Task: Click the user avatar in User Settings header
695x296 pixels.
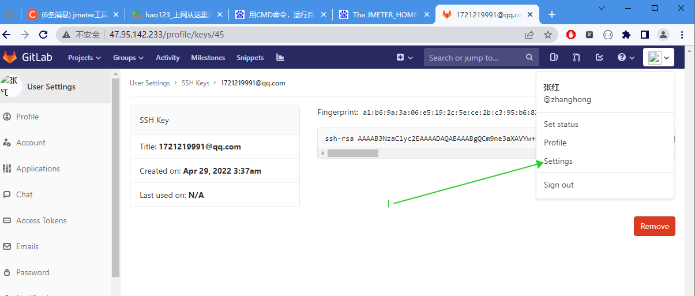Action: (x=10, y=86)
